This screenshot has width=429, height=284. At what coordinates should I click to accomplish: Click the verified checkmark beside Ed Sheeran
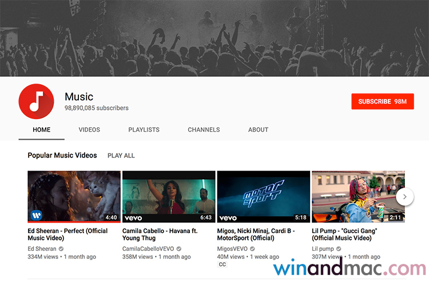(x=61, y=249)
